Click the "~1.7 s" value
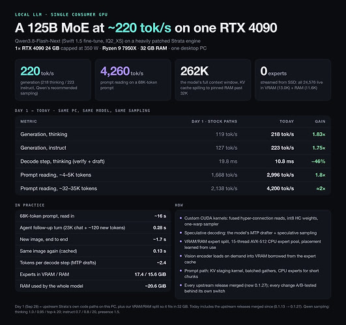The width and height of the screenshot is (346, 325). [x=160, y=240]
